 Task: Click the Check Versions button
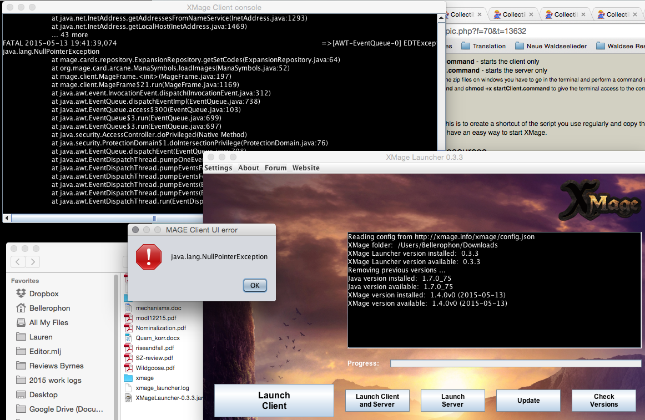click(x=603, y=400)
